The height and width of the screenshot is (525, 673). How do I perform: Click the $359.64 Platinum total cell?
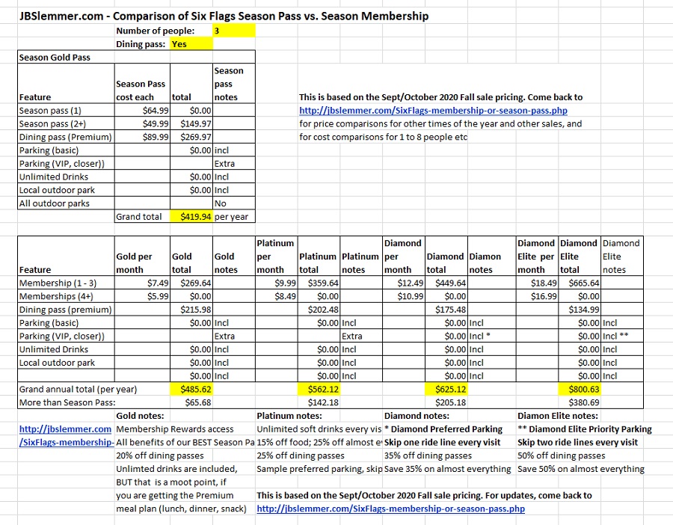[319, 283]
